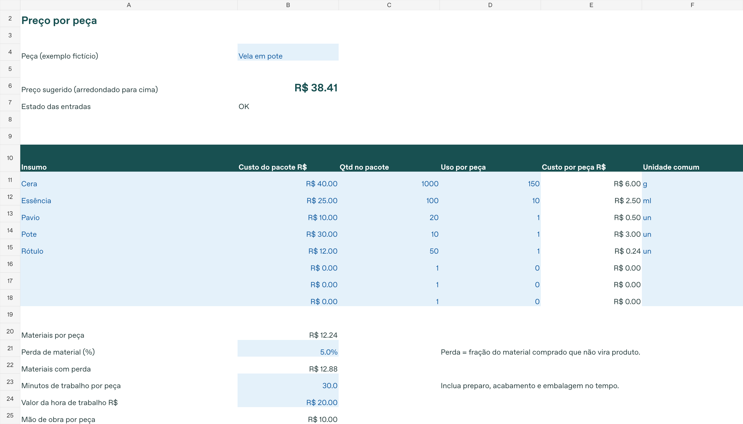Screen dimensions: 743x424
Task: Click the 'Custo do pacote R$' header cell
Action: (288, 158)
